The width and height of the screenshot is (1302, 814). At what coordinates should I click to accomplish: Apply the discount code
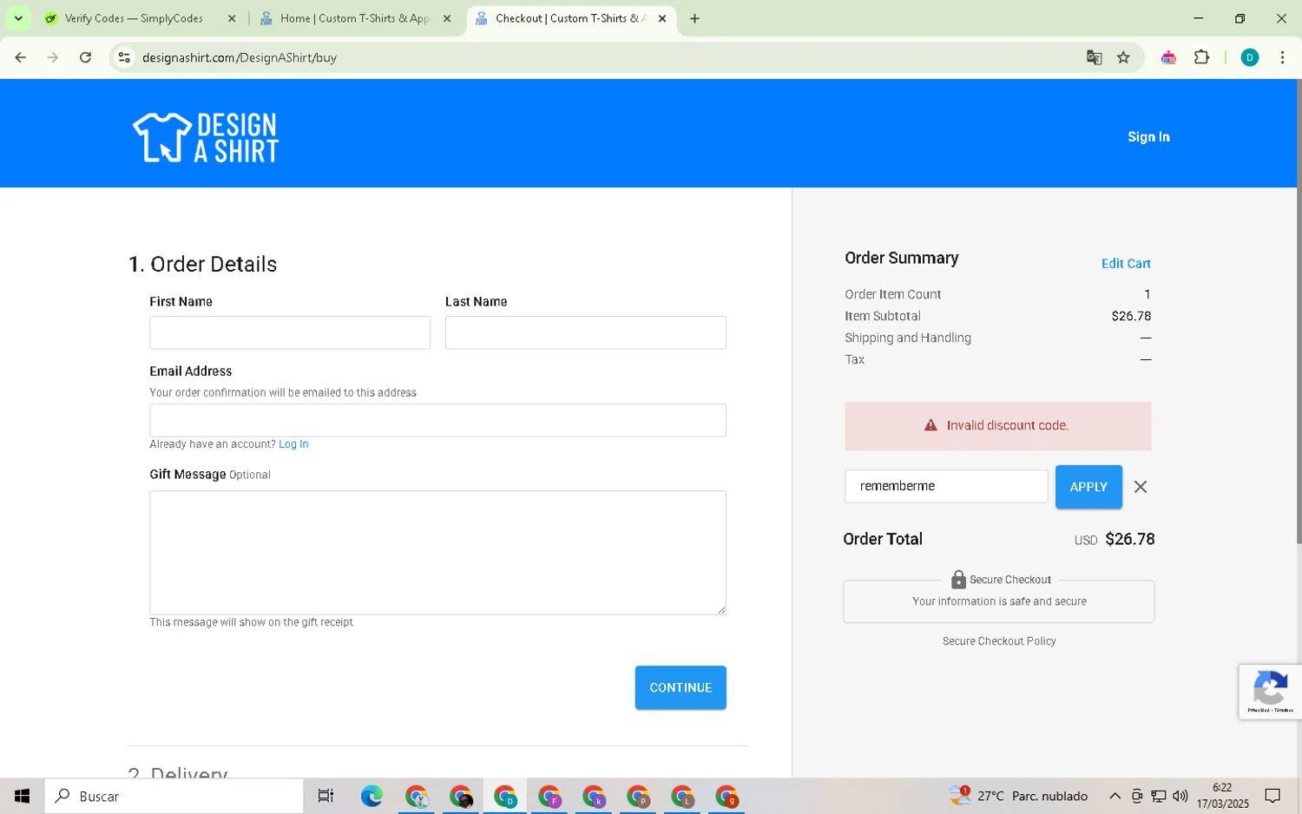click(x=1088, y=487)
